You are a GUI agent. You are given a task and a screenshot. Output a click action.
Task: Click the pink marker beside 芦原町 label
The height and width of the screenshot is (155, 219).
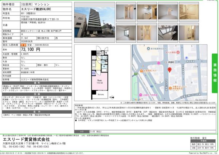pos(159,63)
